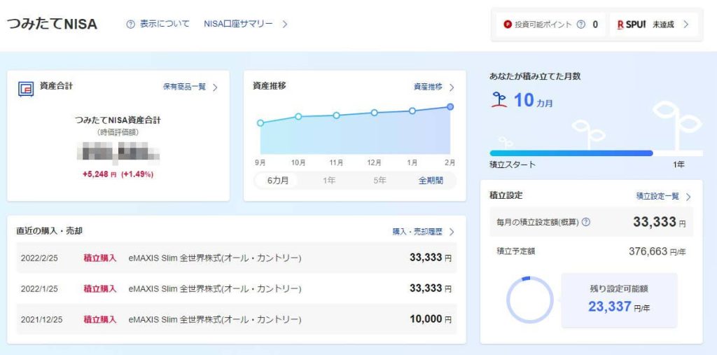The image size is (717, 355).
Task: Click the blue 積立 progress bar
Action: tap(571, 153)
